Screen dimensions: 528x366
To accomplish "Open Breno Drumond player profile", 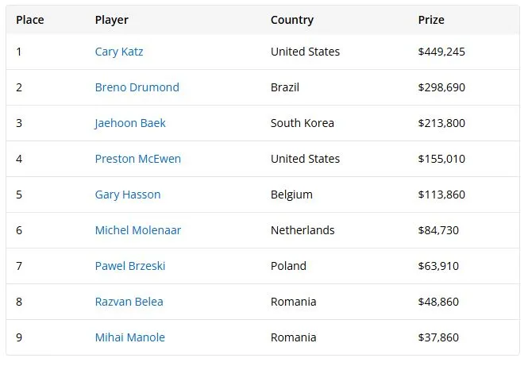I will [137, 87].
